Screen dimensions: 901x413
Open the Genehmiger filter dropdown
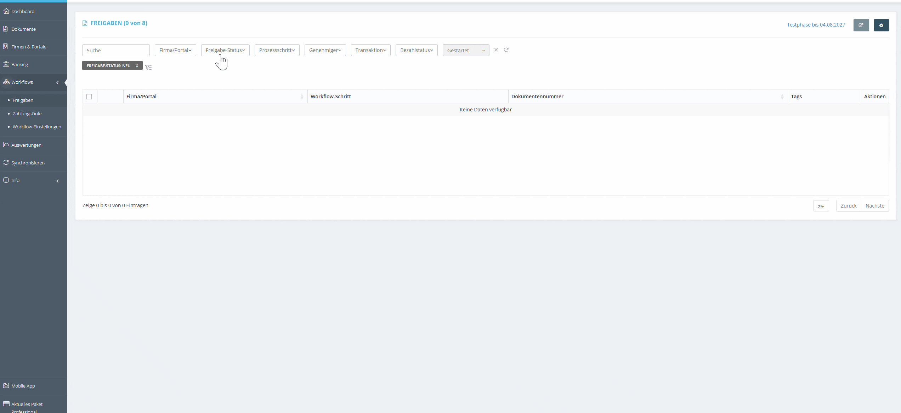[325, 50]
